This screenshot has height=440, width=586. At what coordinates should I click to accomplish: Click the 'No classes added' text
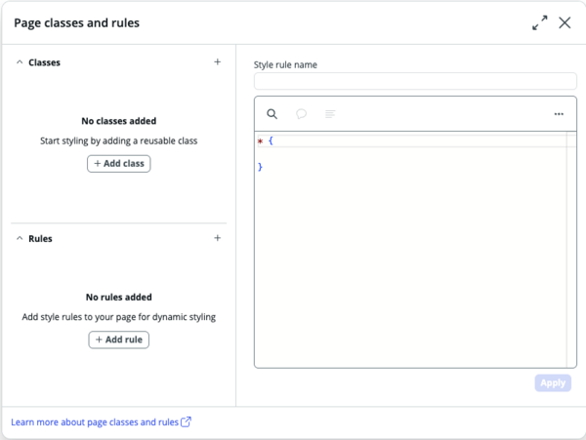[119, 121]
